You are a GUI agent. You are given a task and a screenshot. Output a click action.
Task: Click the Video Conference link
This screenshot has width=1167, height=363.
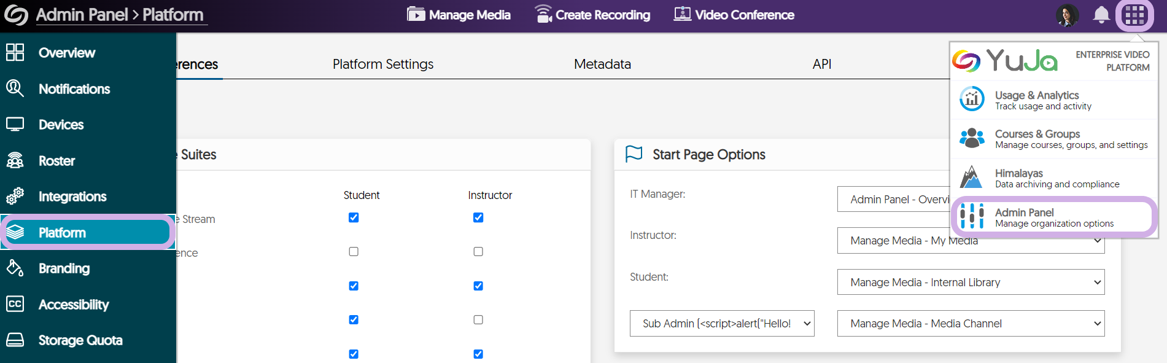coord(734,15)
